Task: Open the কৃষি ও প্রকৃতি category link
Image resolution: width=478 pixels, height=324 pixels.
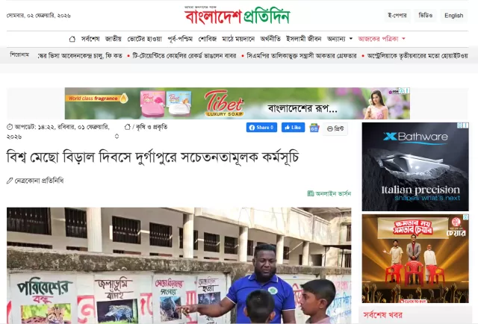Action: pos(152,127)
